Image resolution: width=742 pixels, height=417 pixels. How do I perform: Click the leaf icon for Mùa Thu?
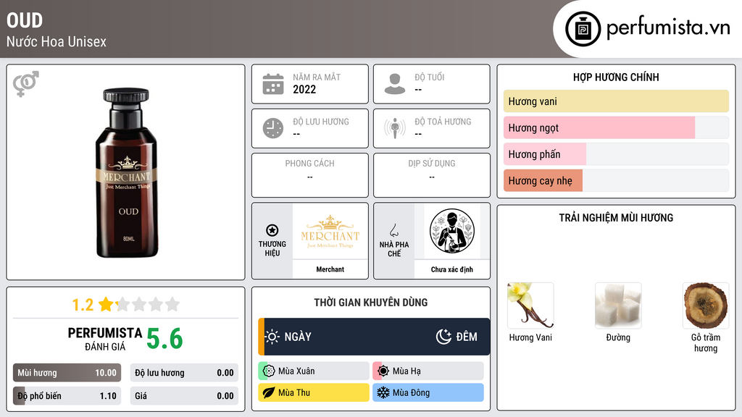tap(269, 392)
